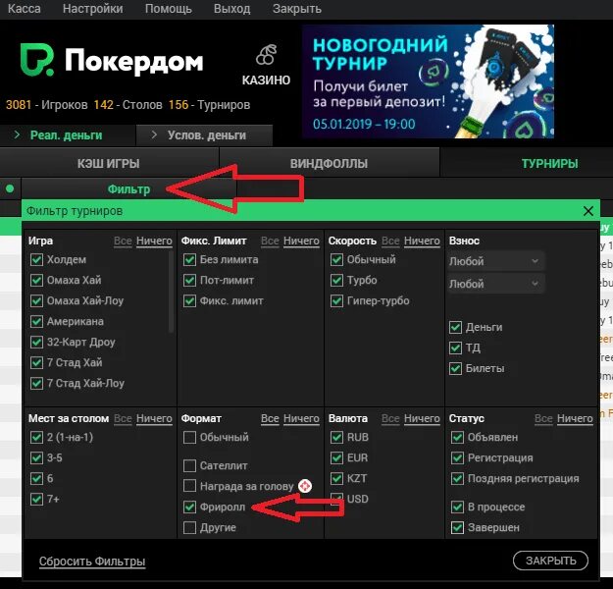Select the Выход menu item
This screenshot has height=589, width=613.
[231, 9]
